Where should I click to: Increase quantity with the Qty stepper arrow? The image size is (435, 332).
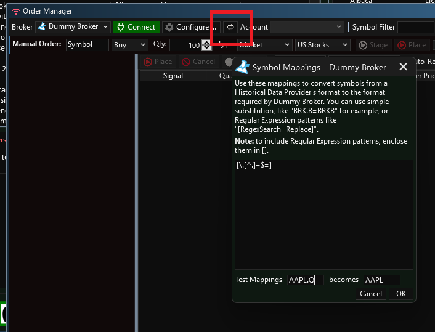click(206, 42)
